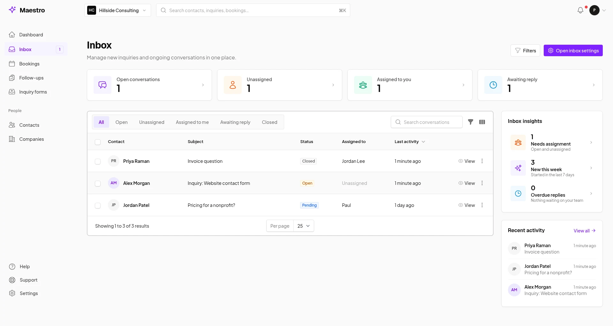
Task: Click the Follow-ups clipboard icon
Action: 12,78
